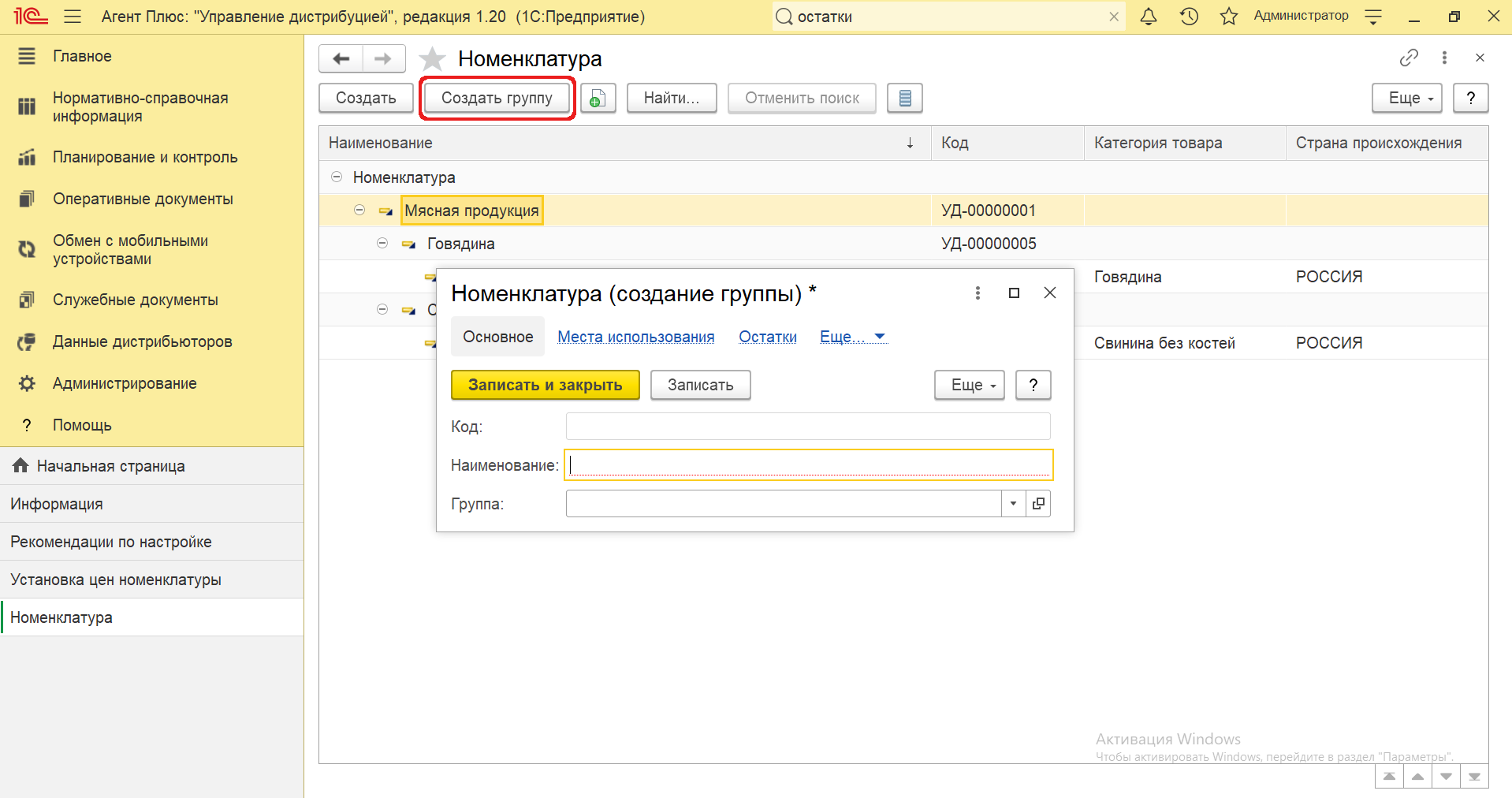The height and width of the screenshot is (798, 1512).
Task: Open the Главное section
Action: point(82,56)
